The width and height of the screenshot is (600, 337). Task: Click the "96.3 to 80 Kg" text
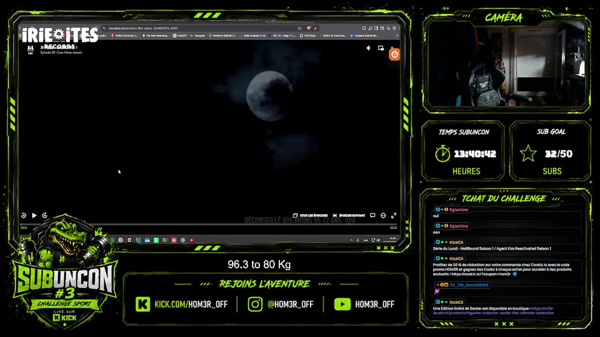coord(259,264)
